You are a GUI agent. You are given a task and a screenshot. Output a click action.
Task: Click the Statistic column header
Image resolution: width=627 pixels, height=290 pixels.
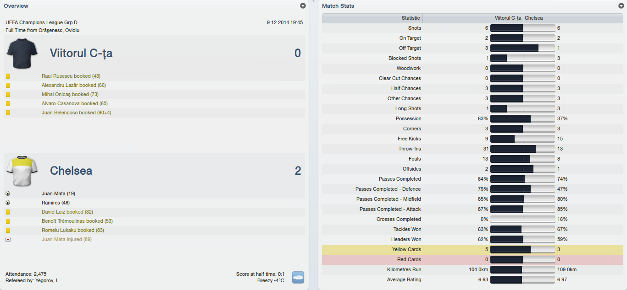coord(411,18)
